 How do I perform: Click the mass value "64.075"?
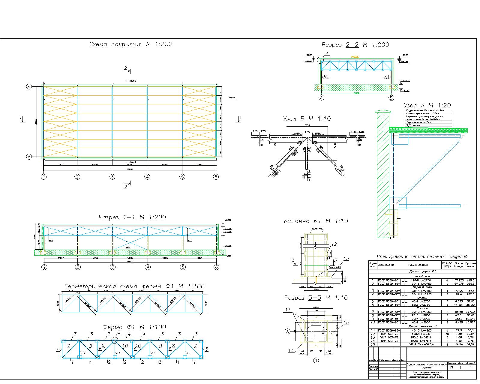[459, 283]
